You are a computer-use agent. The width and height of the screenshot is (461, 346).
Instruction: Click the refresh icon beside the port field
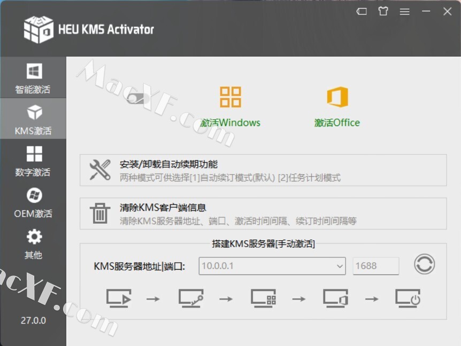(x=424, y=265)
